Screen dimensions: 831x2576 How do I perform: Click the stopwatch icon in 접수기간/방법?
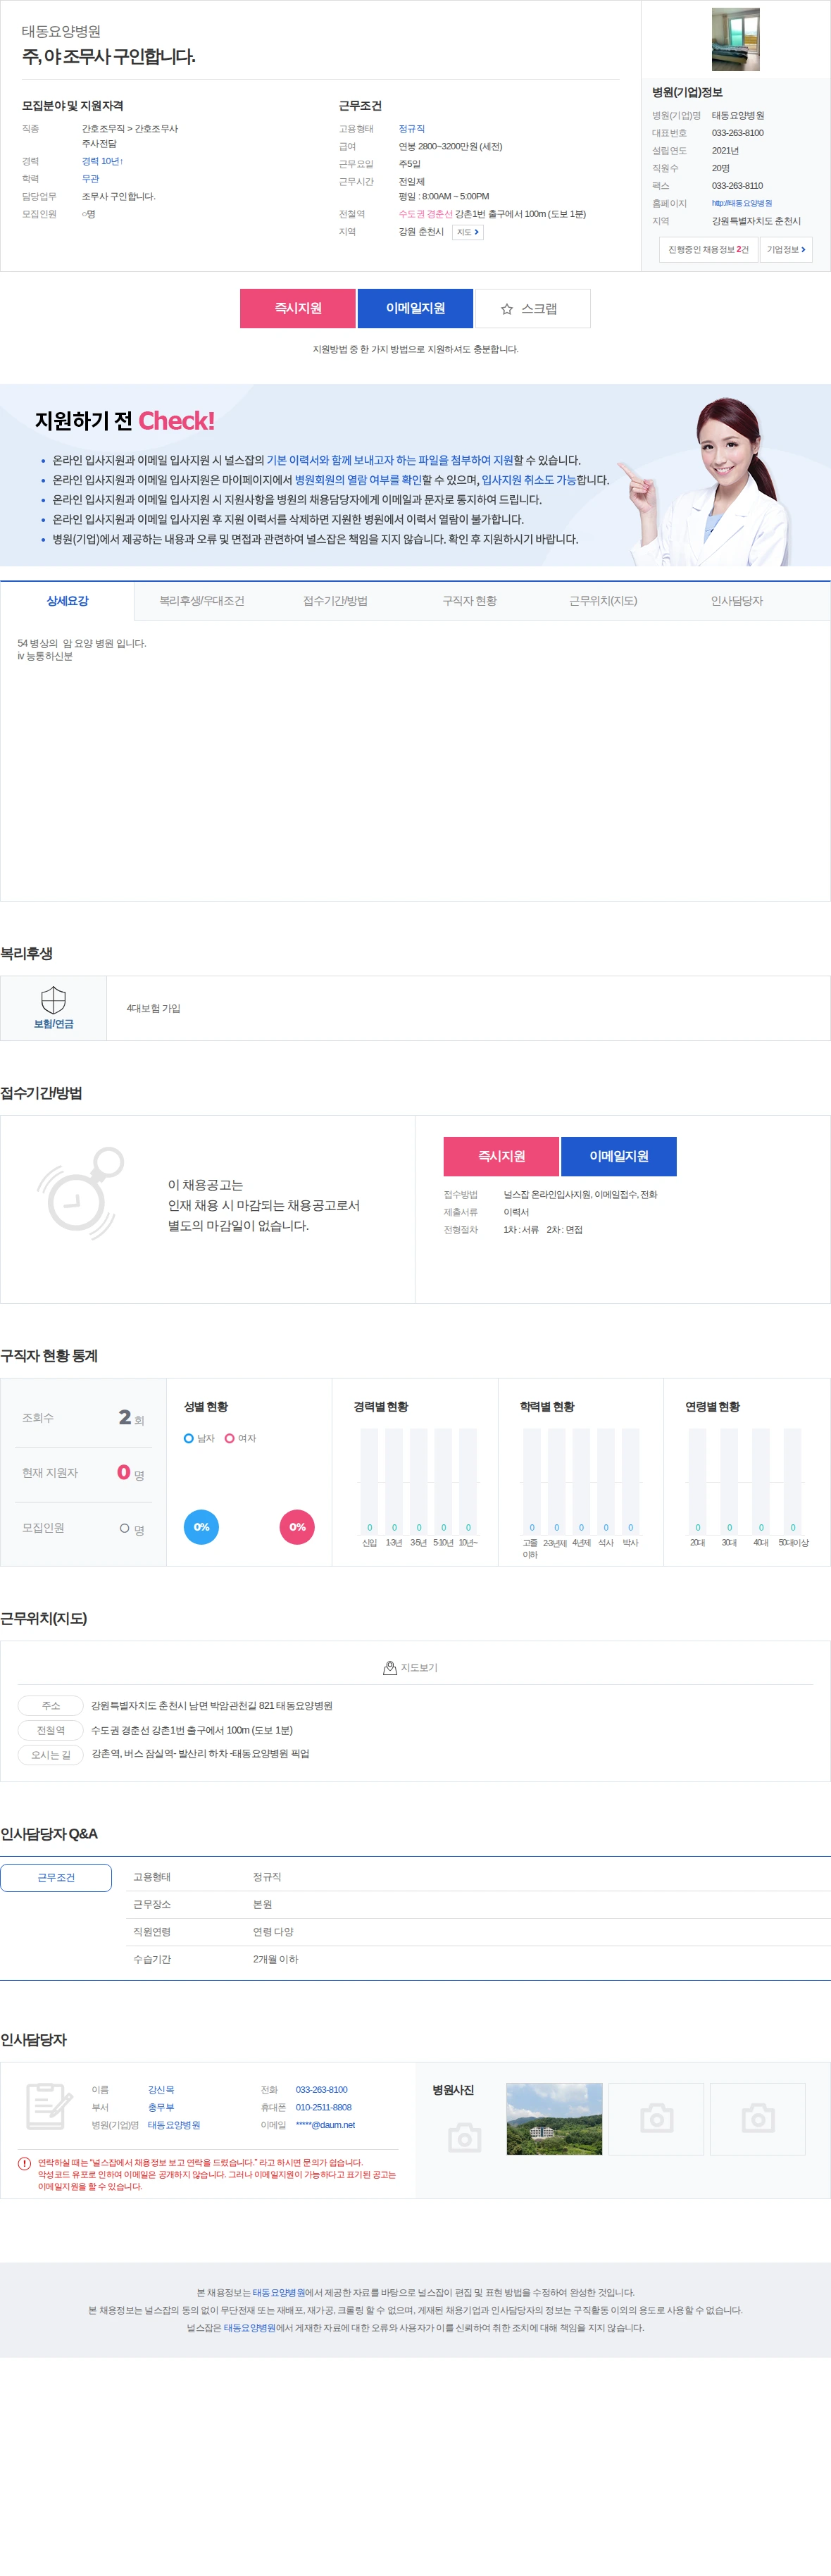[x=80, y=1193]
